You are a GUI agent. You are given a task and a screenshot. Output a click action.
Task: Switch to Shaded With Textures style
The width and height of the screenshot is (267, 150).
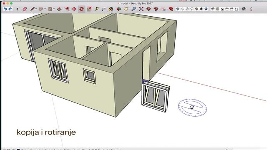201,9
